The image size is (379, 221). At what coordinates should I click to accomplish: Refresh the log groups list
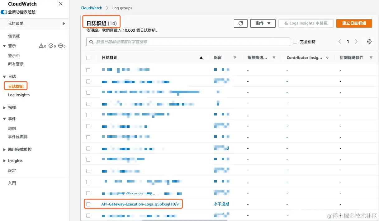pyautogui.click(x=241, y=23)
